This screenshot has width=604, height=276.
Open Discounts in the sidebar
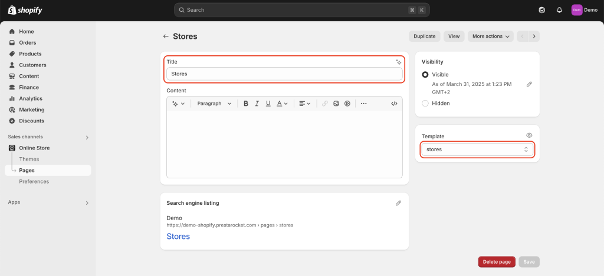(x=48, y=121)
